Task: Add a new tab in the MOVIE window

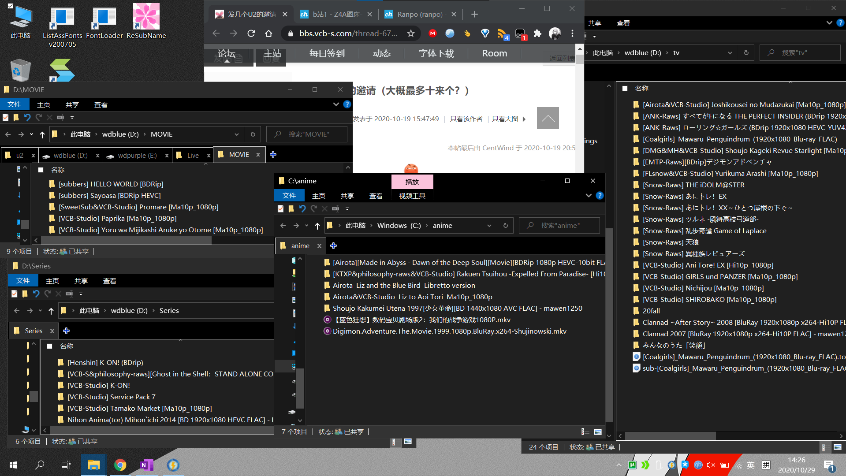Action: pyautogui.click(x=273, y=154)
